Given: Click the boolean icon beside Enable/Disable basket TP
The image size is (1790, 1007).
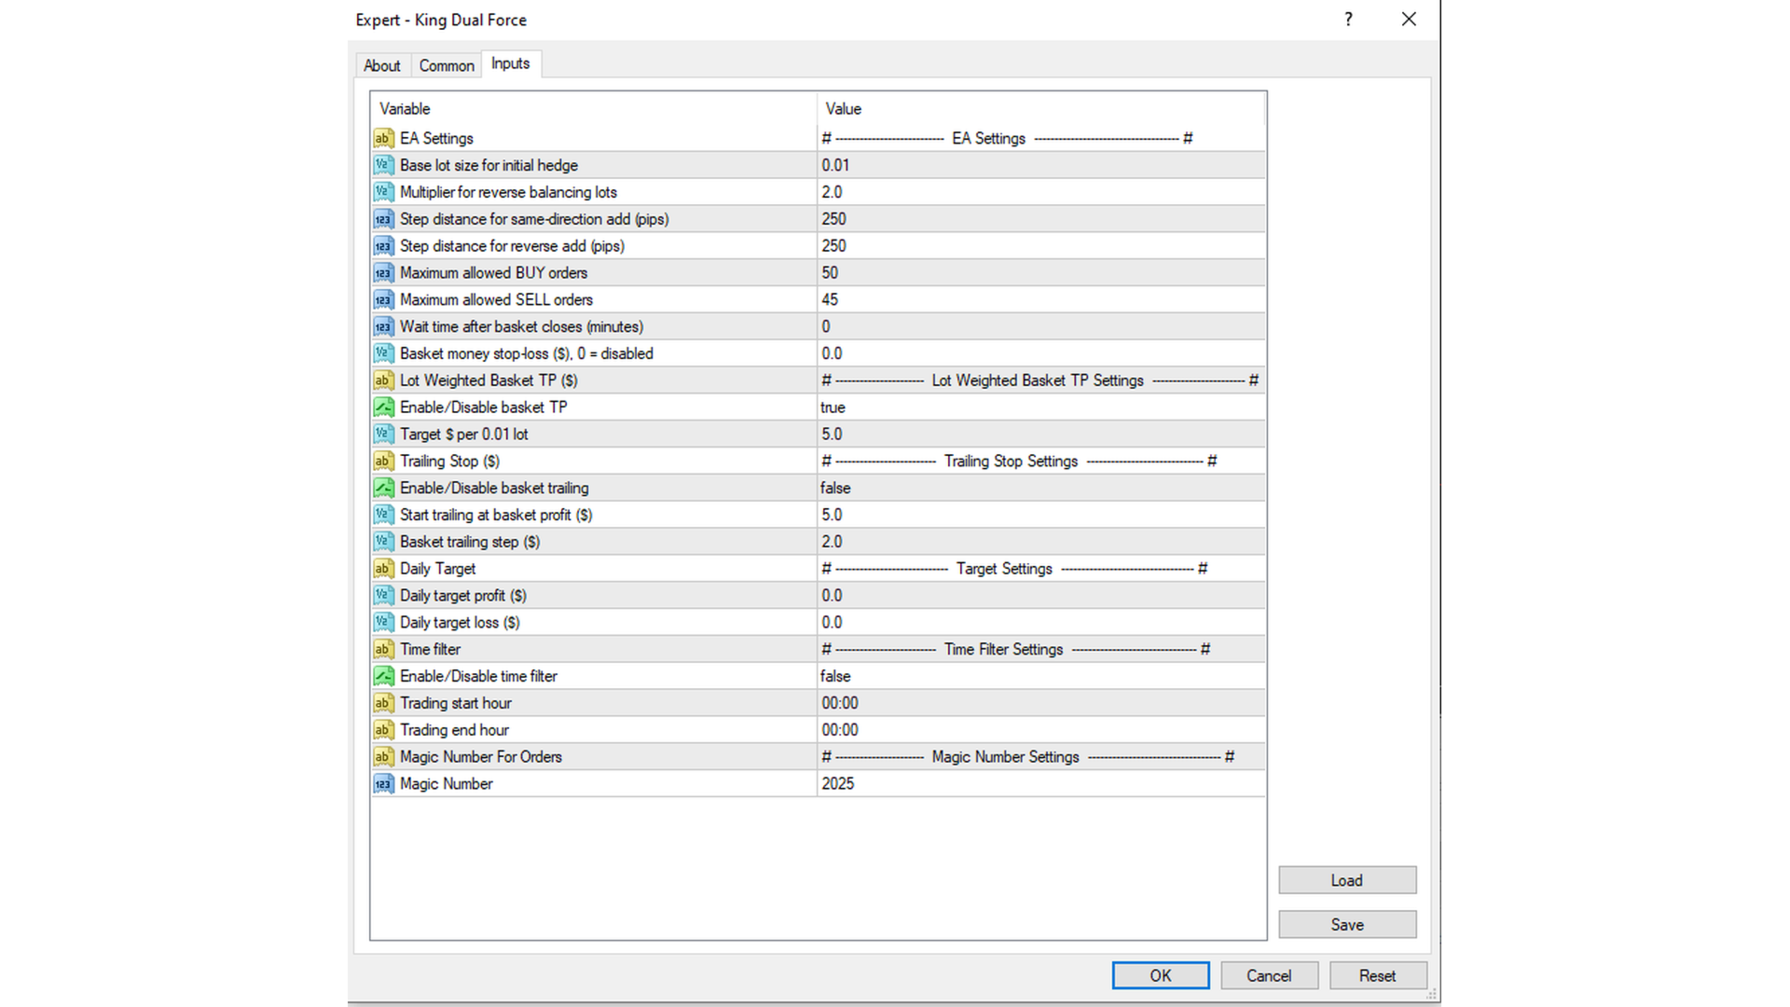Looking at the screenshot, I should [x=383, y=407].
